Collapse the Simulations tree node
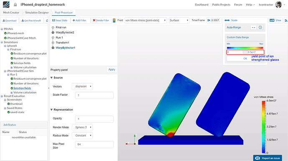 (2, 42)
